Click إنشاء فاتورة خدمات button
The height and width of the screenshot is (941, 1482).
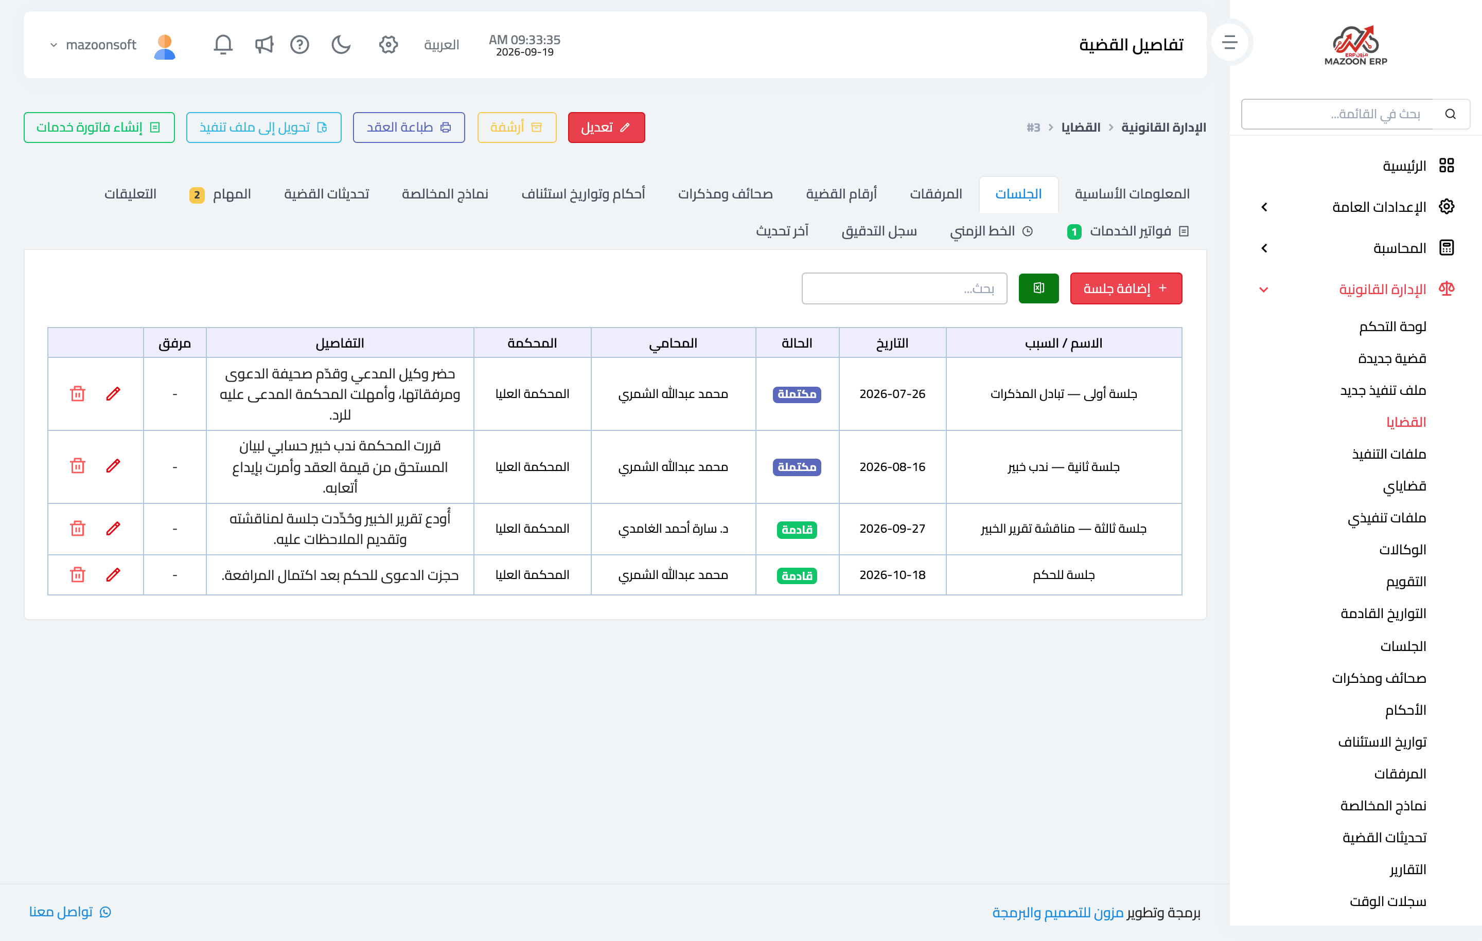pyautogui.click(x=99, y=128)
